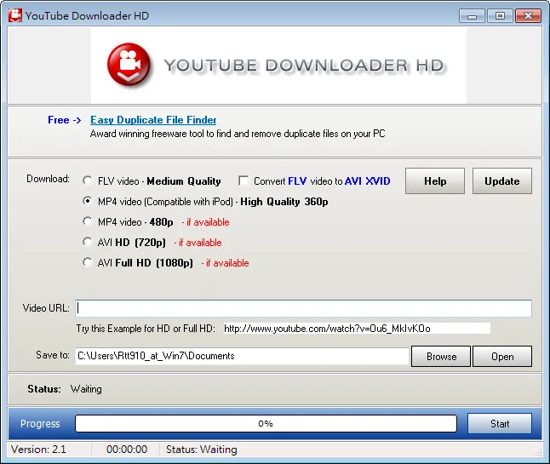Click the Update button
This screenshot has height=464, width=550.
(502, 181)
